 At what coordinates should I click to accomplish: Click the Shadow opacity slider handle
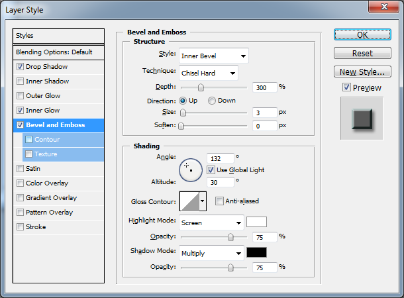[230, 268]
